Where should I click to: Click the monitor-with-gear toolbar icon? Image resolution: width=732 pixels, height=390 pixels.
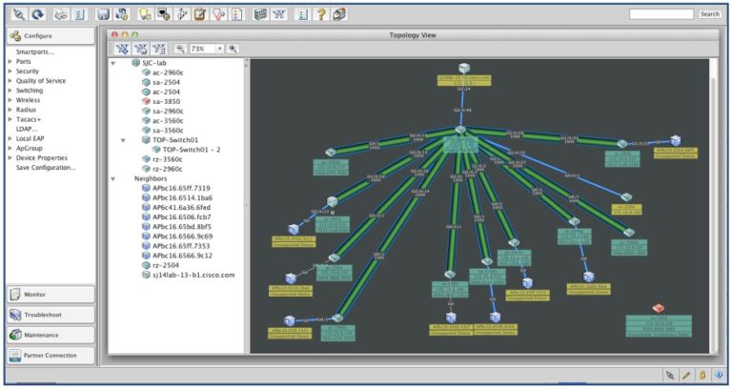pos(163,14)
